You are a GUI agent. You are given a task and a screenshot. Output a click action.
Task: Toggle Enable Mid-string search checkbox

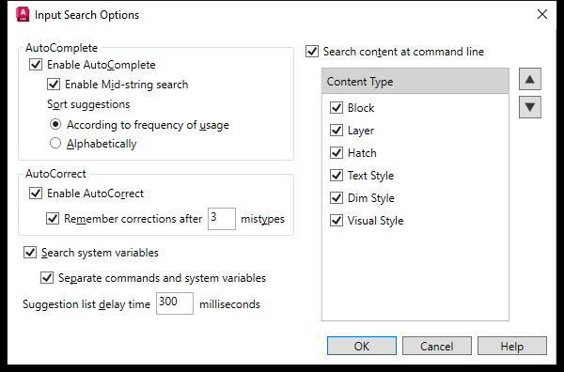pyautogui.click(x=54, y=85)
